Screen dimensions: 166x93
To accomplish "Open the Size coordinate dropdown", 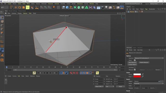I will 110,87.
